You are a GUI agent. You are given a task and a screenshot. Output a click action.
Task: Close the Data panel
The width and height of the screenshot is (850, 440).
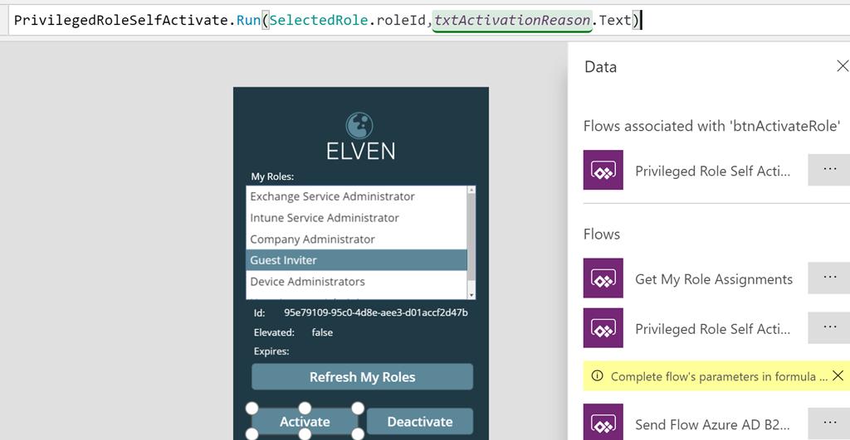843,66
